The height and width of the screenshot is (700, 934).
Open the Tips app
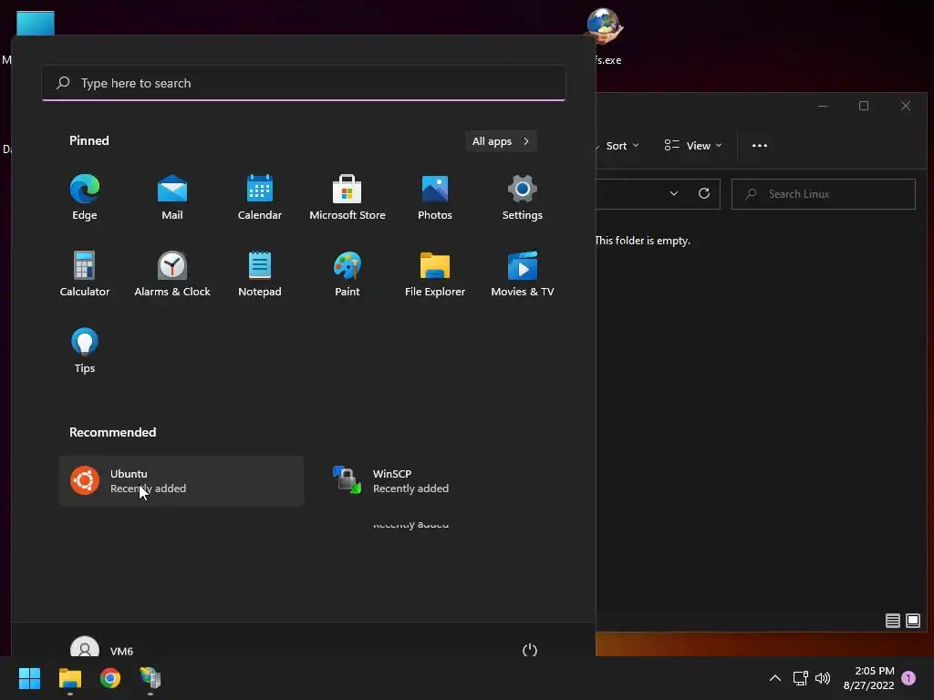(x=85, y=351)
